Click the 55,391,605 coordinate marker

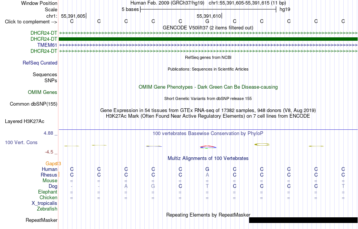coord(73,16)
